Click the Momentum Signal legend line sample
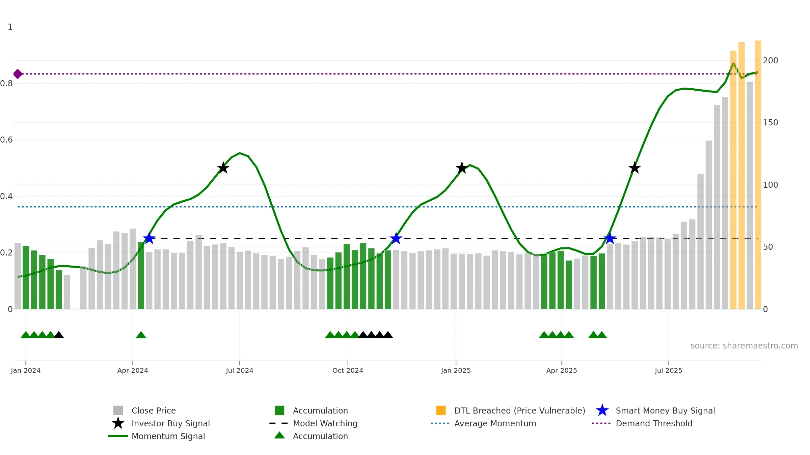This screenshot has height=455, width=810. pyautogui.click(x=118, y=436)
